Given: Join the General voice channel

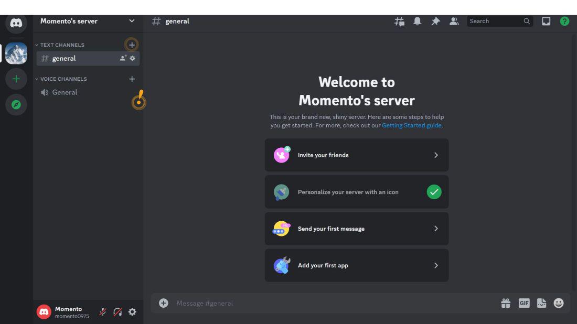Looking at the screenshot, I should (88, 92).
